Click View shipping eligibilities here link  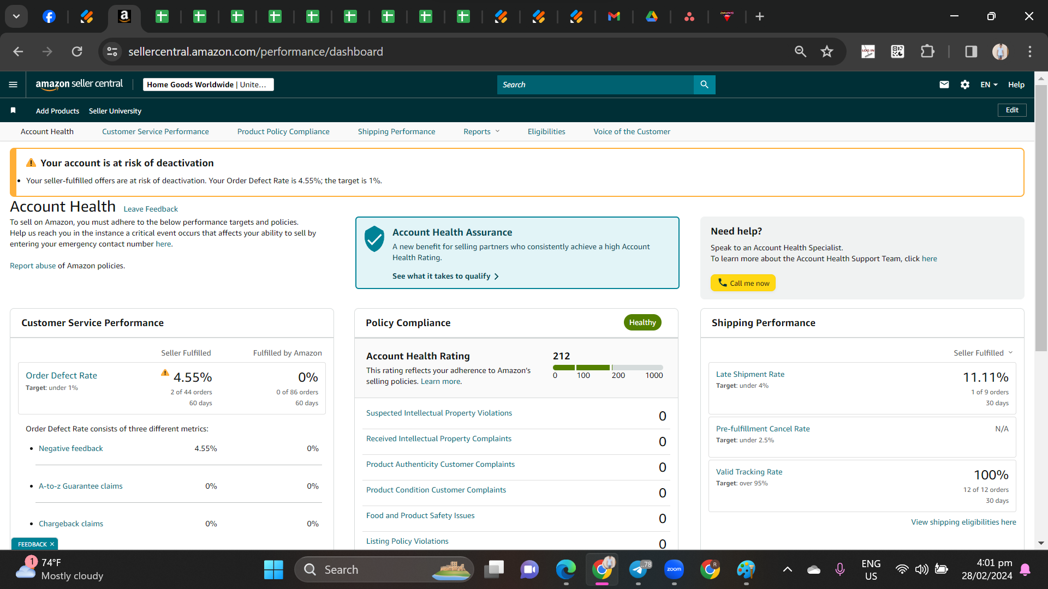click(x=963, y=522)
